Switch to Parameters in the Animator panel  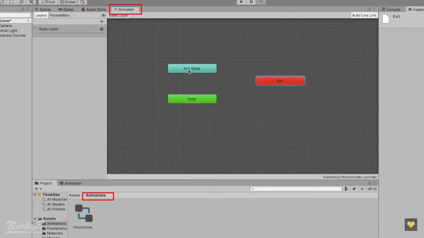coord(59,15)
